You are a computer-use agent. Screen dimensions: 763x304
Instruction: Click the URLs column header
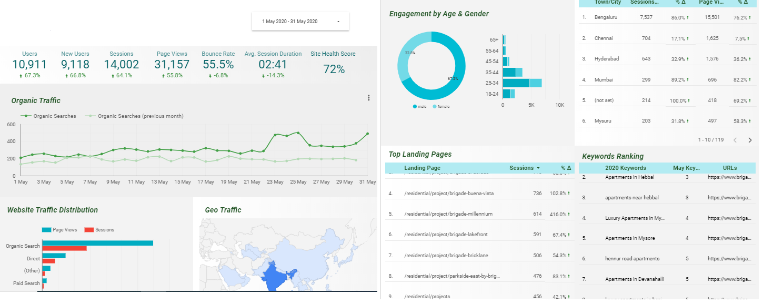click(x=730, y=168)
